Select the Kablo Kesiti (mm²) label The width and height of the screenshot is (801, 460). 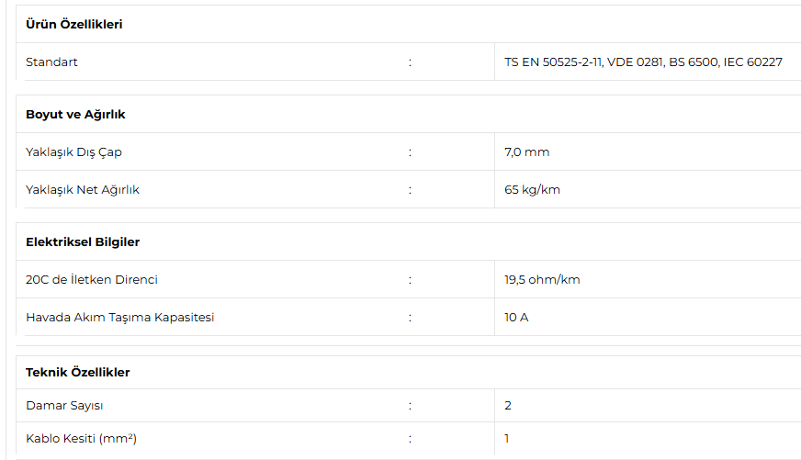click(81, 439)
